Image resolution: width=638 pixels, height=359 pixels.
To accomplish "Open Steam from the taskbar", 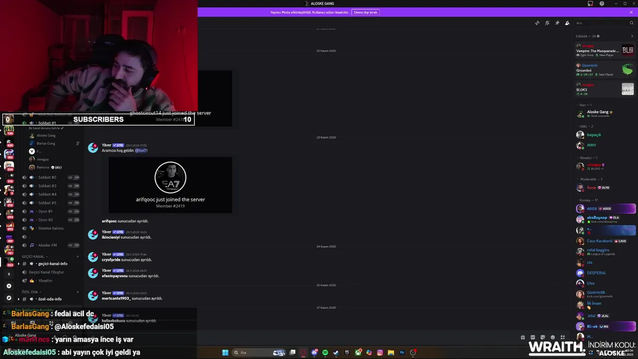I will click(336, 353).
